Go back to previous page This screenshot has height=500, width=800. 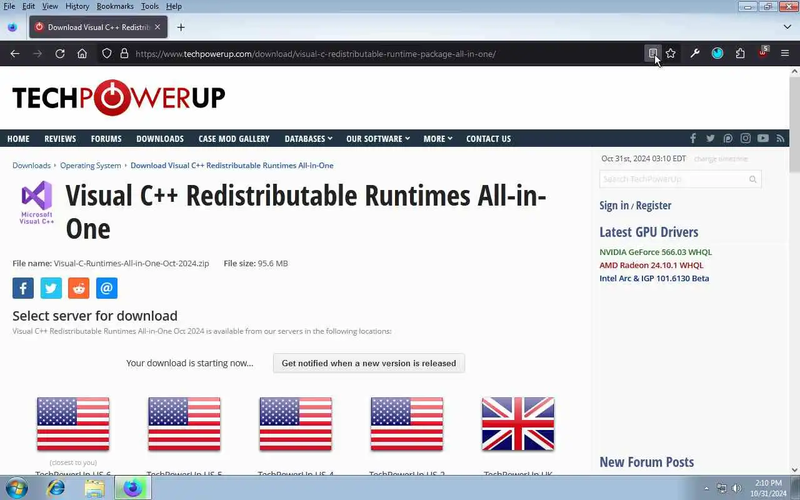tap(15, 54)
